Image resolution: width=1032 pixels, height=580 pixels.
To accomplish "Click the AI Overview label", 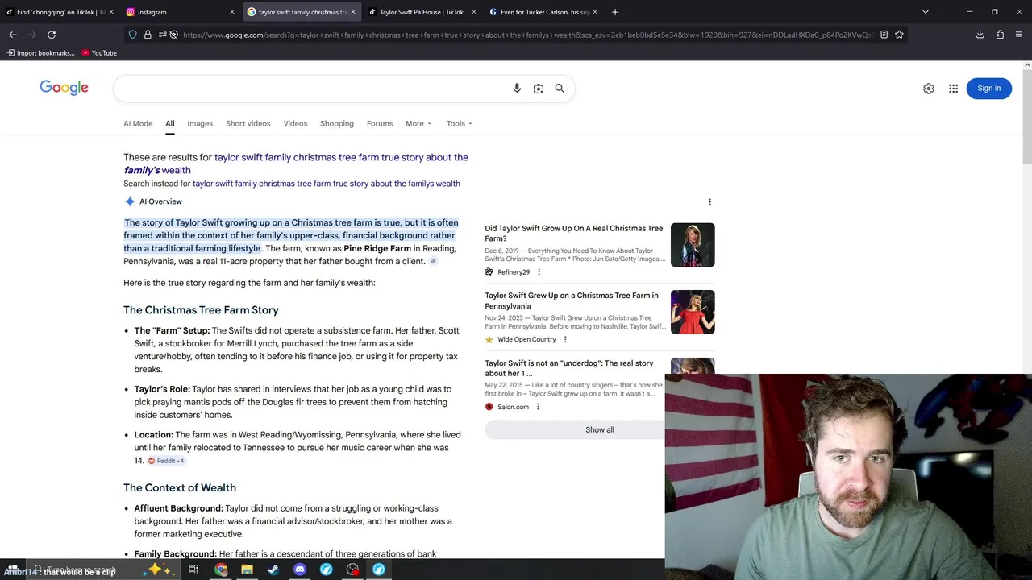I will (160, 201).
